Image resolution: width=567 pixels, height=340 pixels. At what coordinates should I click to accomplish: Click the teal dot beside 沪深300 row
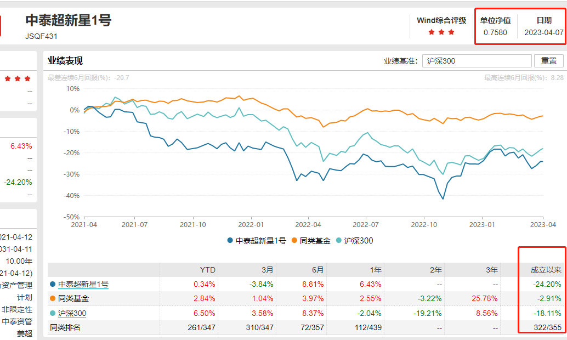point(53,313)
